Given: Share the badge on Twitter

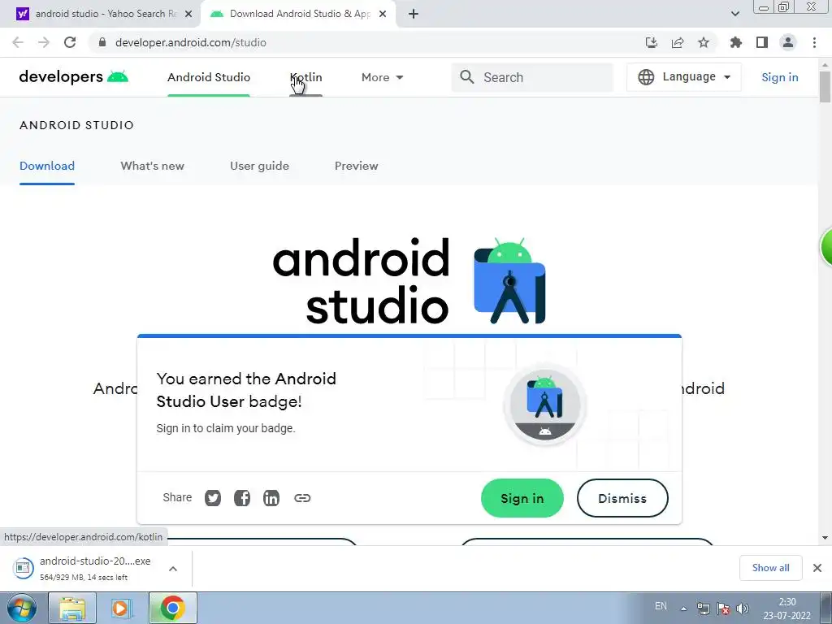Looking at the screenshot, I should 213,498.
